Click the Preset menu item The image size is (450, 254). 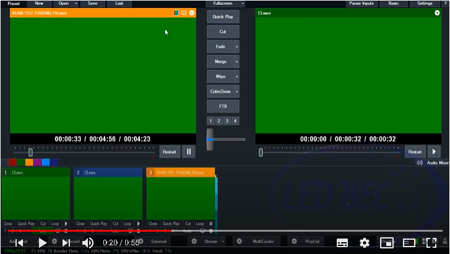pos(14,3)
